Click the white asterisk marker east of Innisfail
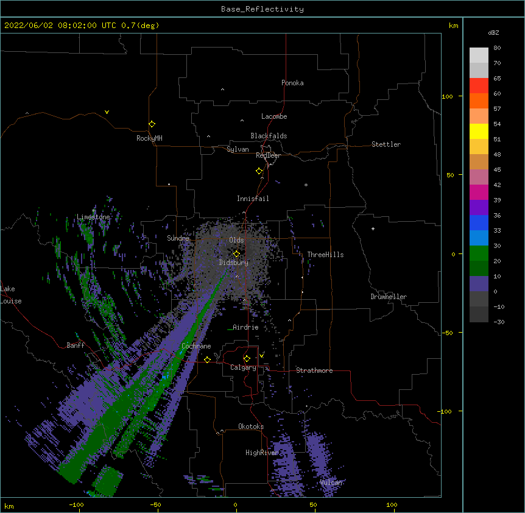This screenshot has width=525, height=513. (306, 185)
